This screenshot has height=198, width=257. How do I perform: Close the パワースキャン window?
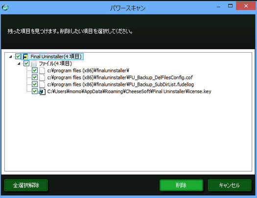click(246, 6)
